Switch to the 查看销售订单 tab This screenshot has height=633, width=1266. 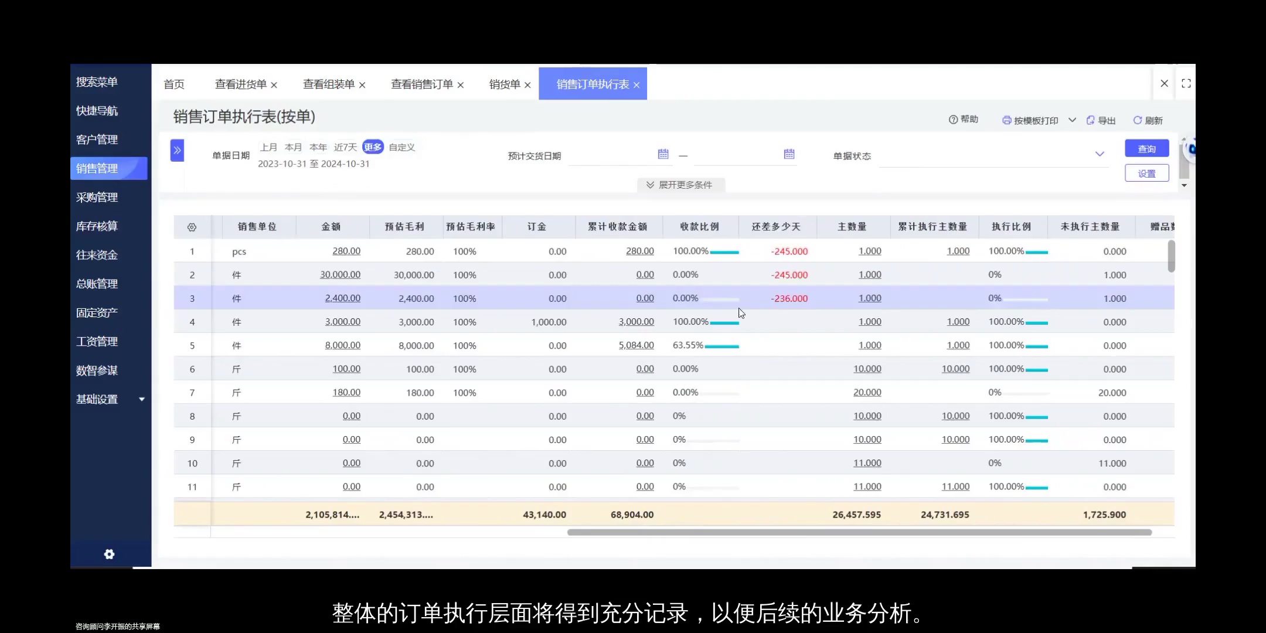tap(421, 84)
